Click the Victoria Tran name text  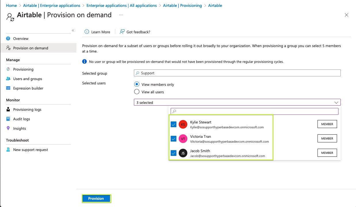[201, 136]
